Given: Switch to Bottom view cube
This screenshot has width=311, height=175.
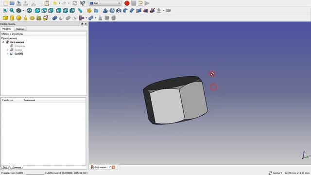Looking at the screenshot, I should 66,11.
